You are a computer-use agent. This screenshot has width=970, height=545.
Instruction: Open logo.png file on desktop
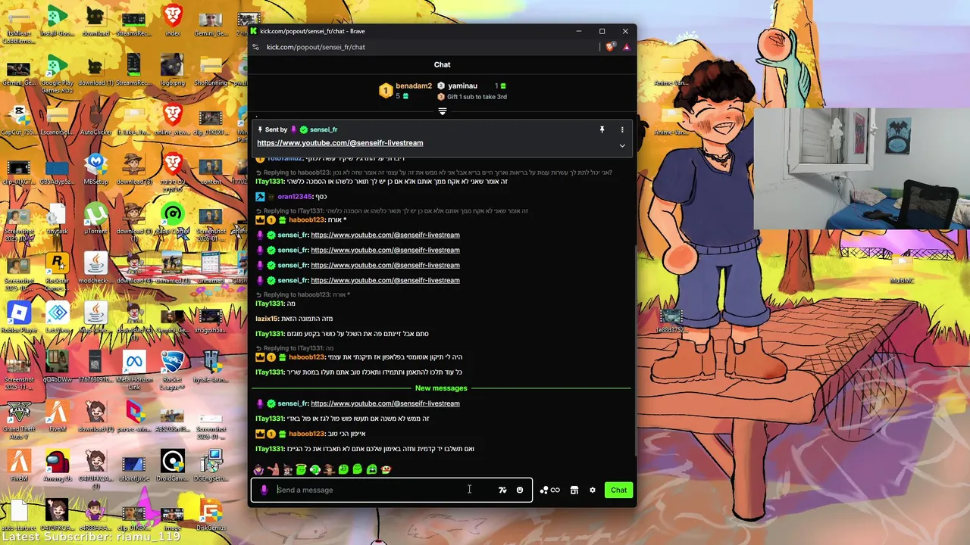[173, 70]
